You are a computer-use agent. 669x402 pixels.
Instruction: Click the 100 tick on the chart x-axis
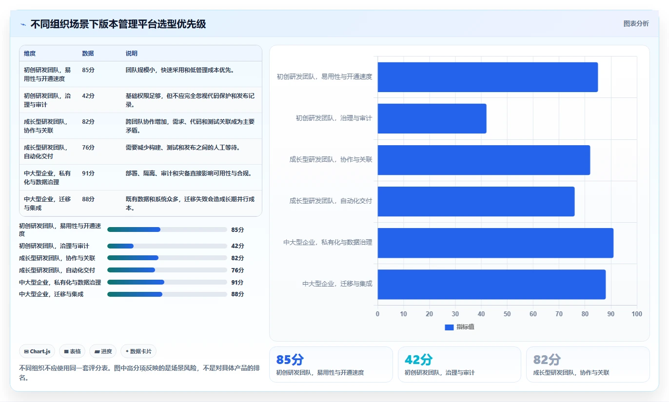[637, 314]
